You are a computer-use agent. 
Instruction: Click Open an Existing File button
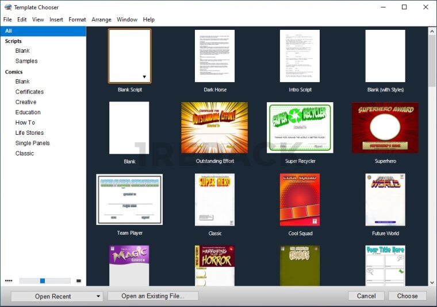[152, 296]
